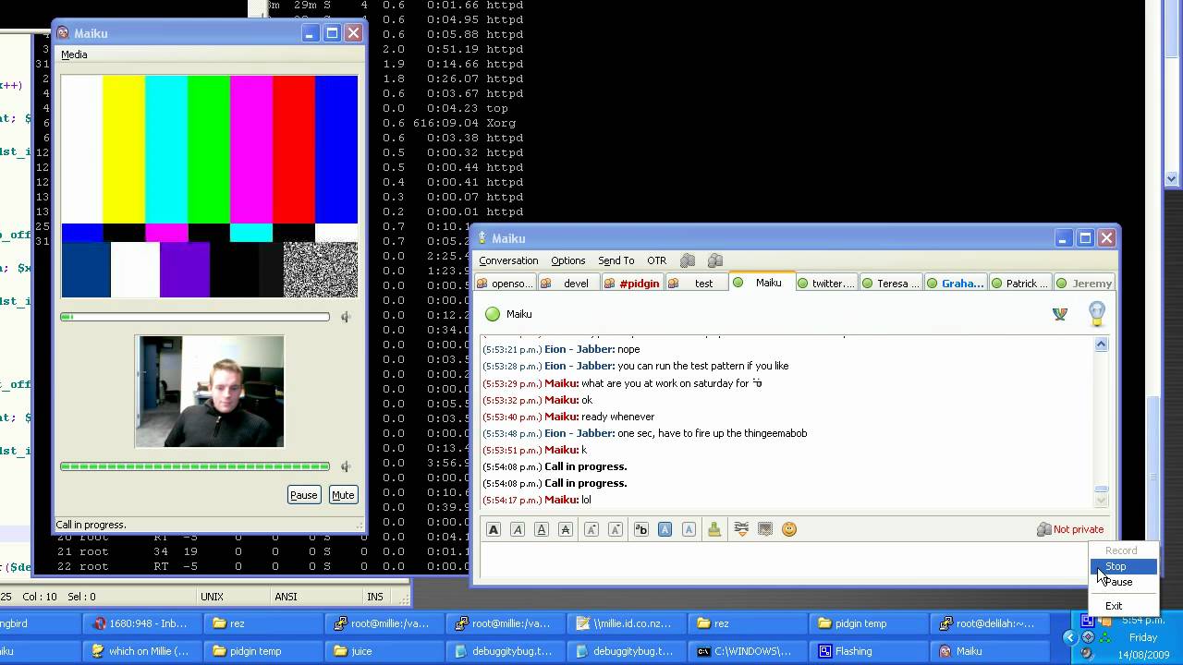This screenshot has height=665, width=1183.
Task: Expand hidden system tray icons arrow
Action: pos(1069,637)
